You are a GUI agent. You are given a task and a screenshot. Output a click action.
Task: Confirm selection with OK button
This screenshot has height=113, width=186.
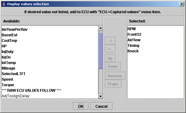tap(81, 106)
